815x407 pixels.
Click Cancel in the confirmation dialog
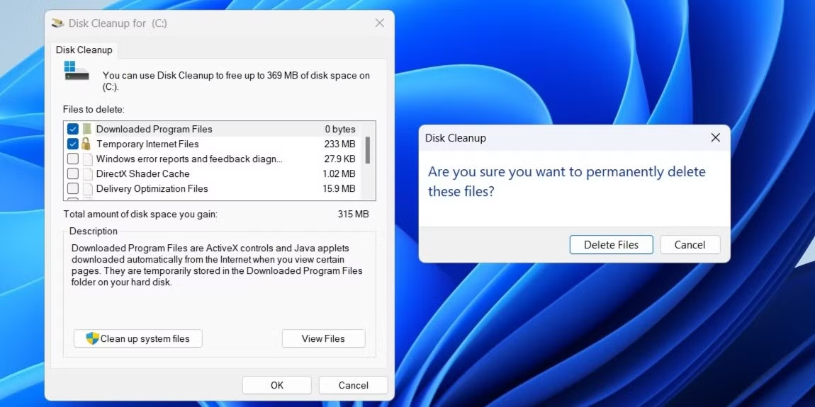tap(690, 245)
